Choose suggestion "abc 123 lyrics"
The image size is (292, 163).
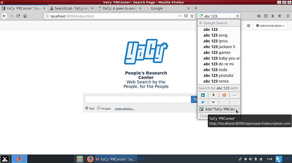click(x=219, y=41)
